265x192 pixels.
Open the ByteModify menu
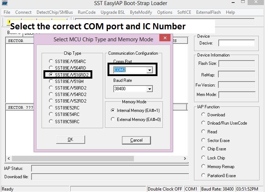click(141, 12)
